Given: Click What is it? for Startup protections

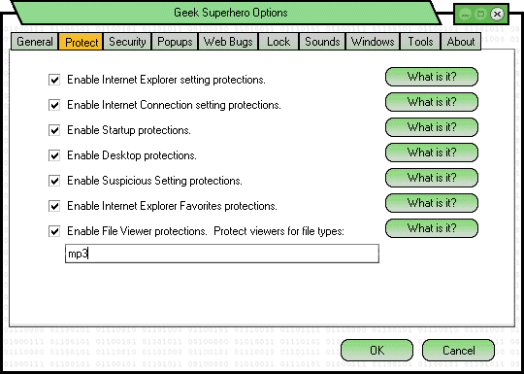Looking at the screenshot, I should (x=432, y=127).
